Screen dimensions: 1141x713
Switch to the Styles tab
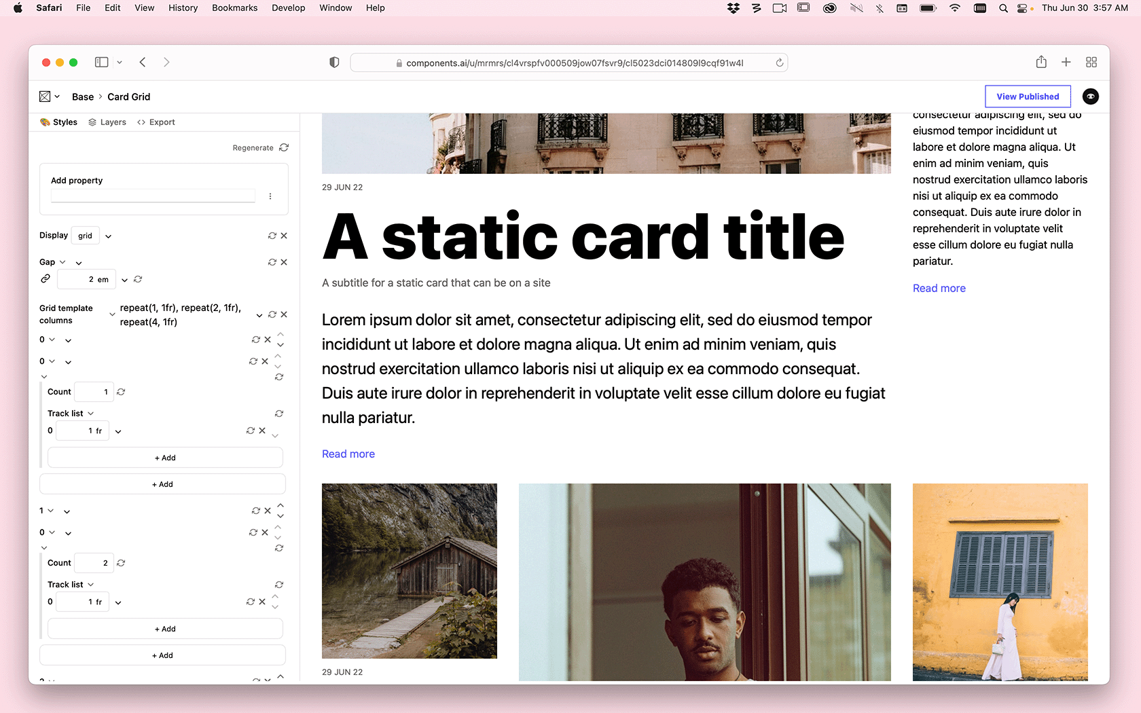(59, 122)
